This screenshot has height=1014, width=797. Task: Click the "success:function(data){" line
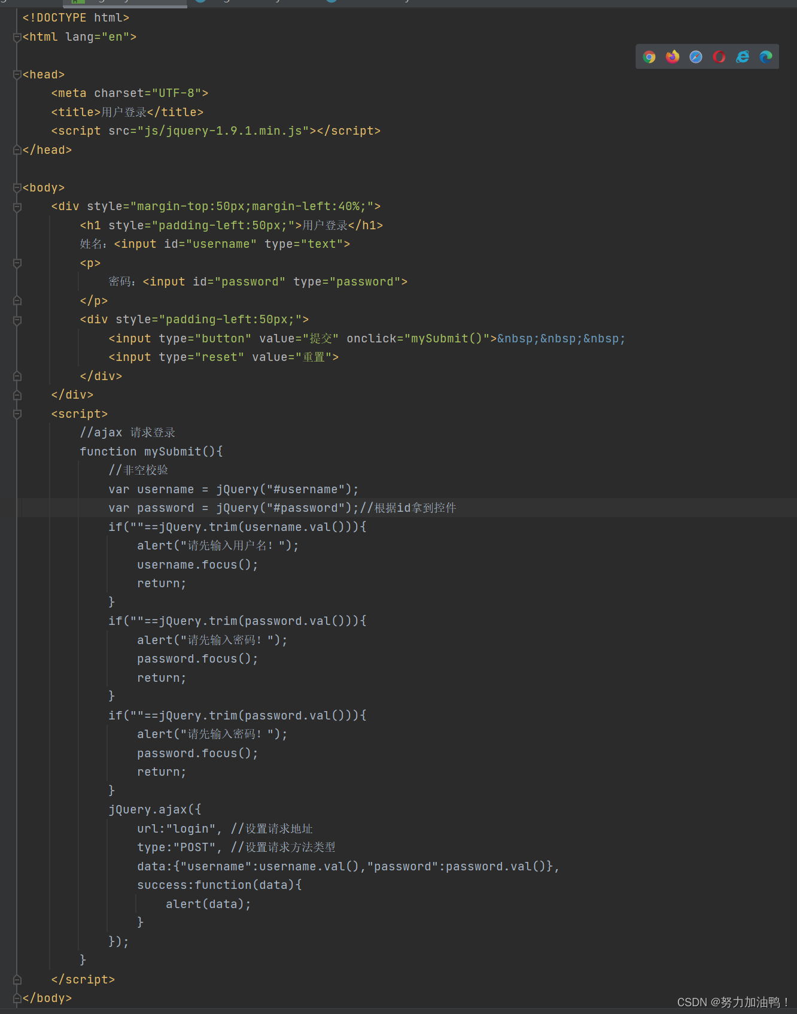point(220,885)
